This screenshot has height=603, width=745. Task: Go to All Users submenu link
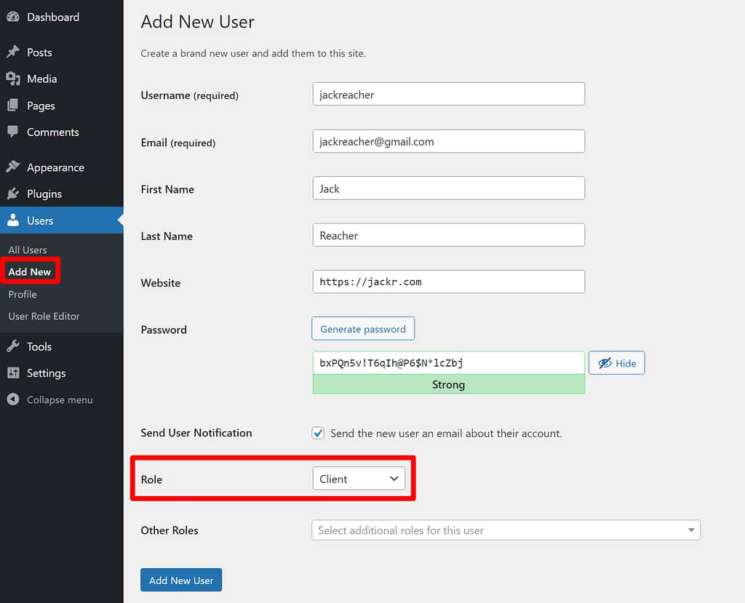point(28,249)
